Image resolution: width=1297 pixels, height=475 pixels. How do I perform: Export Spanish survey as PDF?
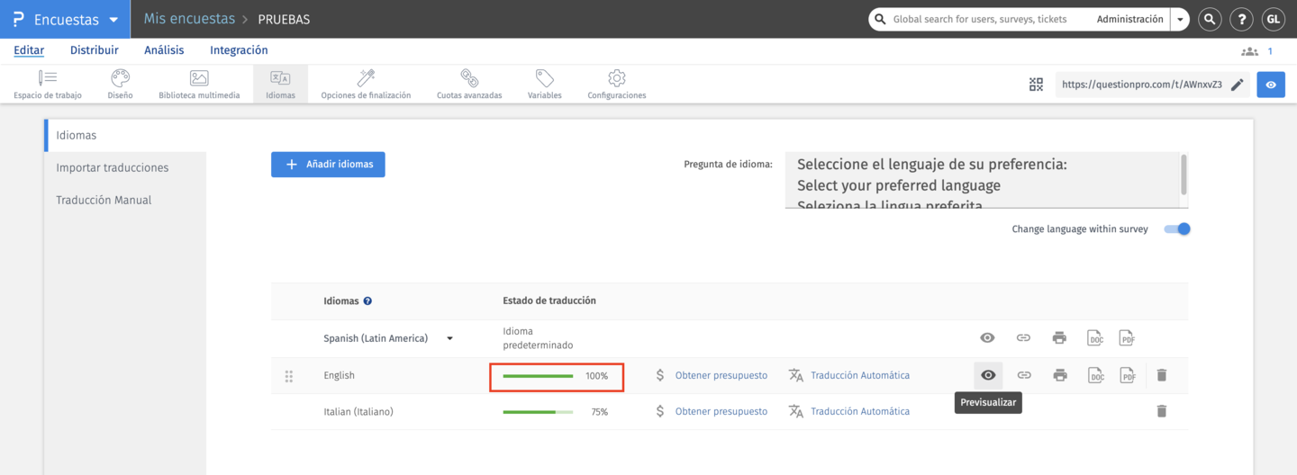coord(1127,338)
